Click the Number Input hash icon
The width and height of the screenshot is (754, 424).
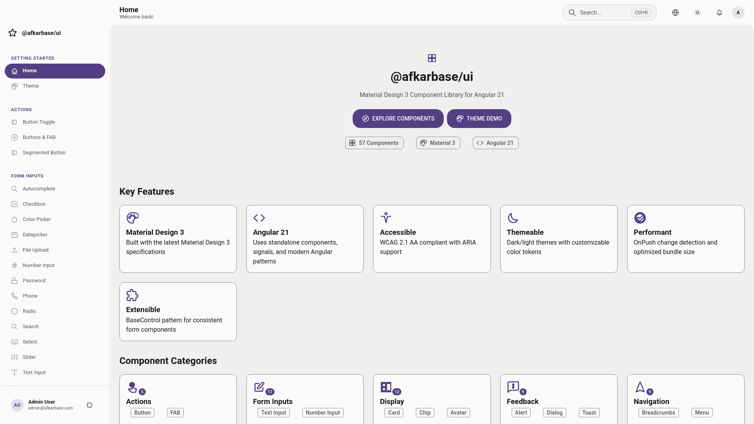15,265
